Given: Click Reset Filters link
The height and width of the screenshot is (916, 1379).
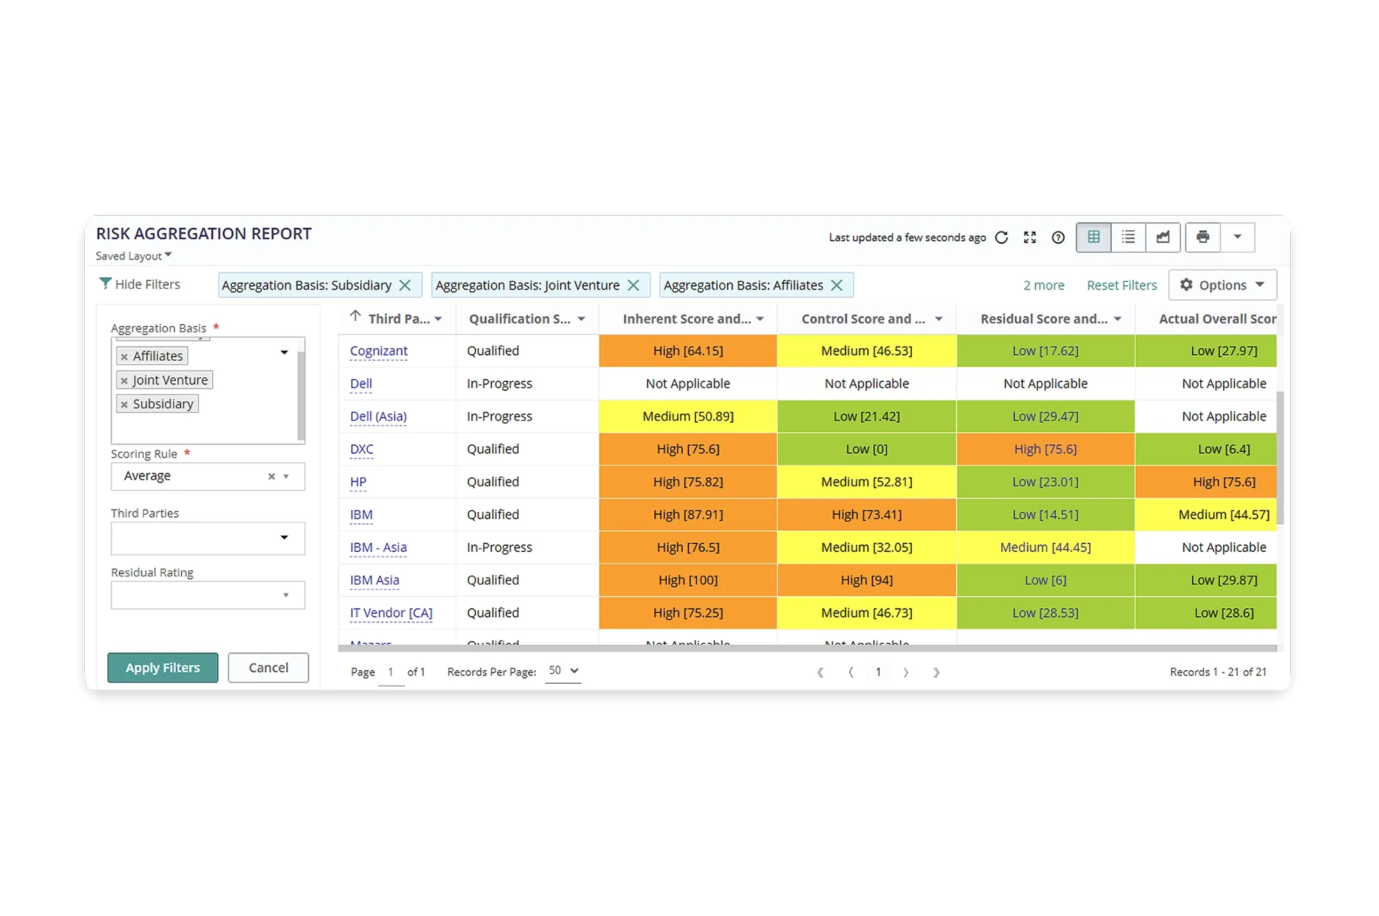Looking at the screenshot, I should tap(1122, 285).
